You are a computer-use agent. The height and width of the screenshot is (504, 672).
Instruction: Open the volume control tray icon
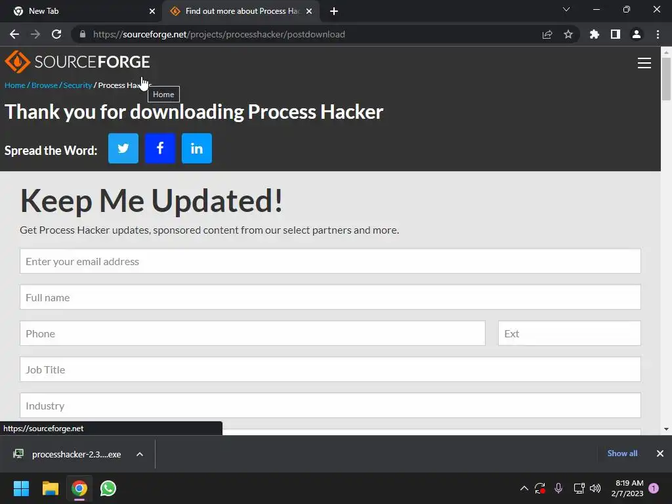pyautogui.click(x=595, y=488)
